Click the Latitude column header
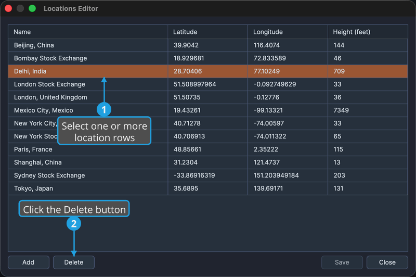Viewport: 416px width, 277px height. 207,32
